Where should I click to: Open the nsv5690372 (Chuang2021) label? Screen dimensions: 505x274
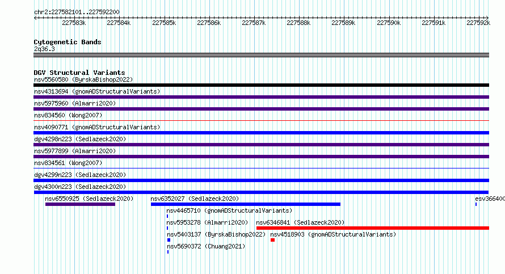pos(206,246)
